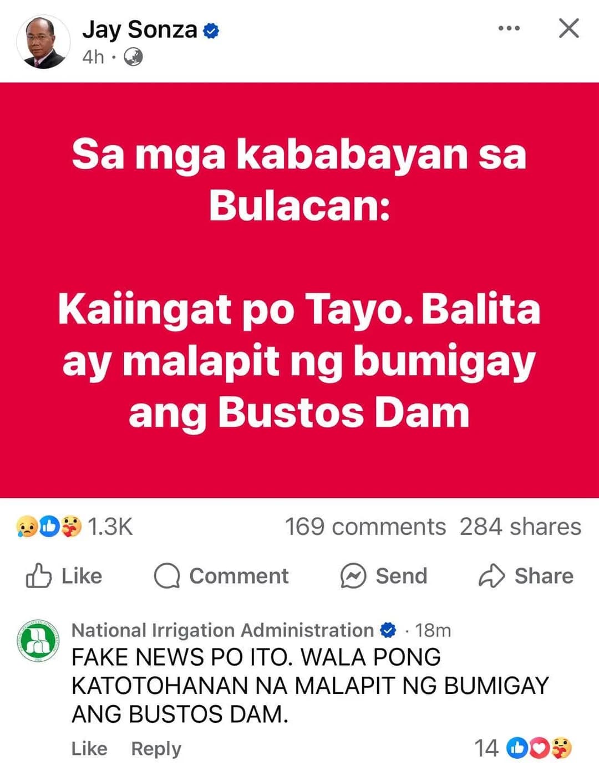Click National Irrigation Administration commenter name
Screen dimensions: 599x771
click(222, 630)
